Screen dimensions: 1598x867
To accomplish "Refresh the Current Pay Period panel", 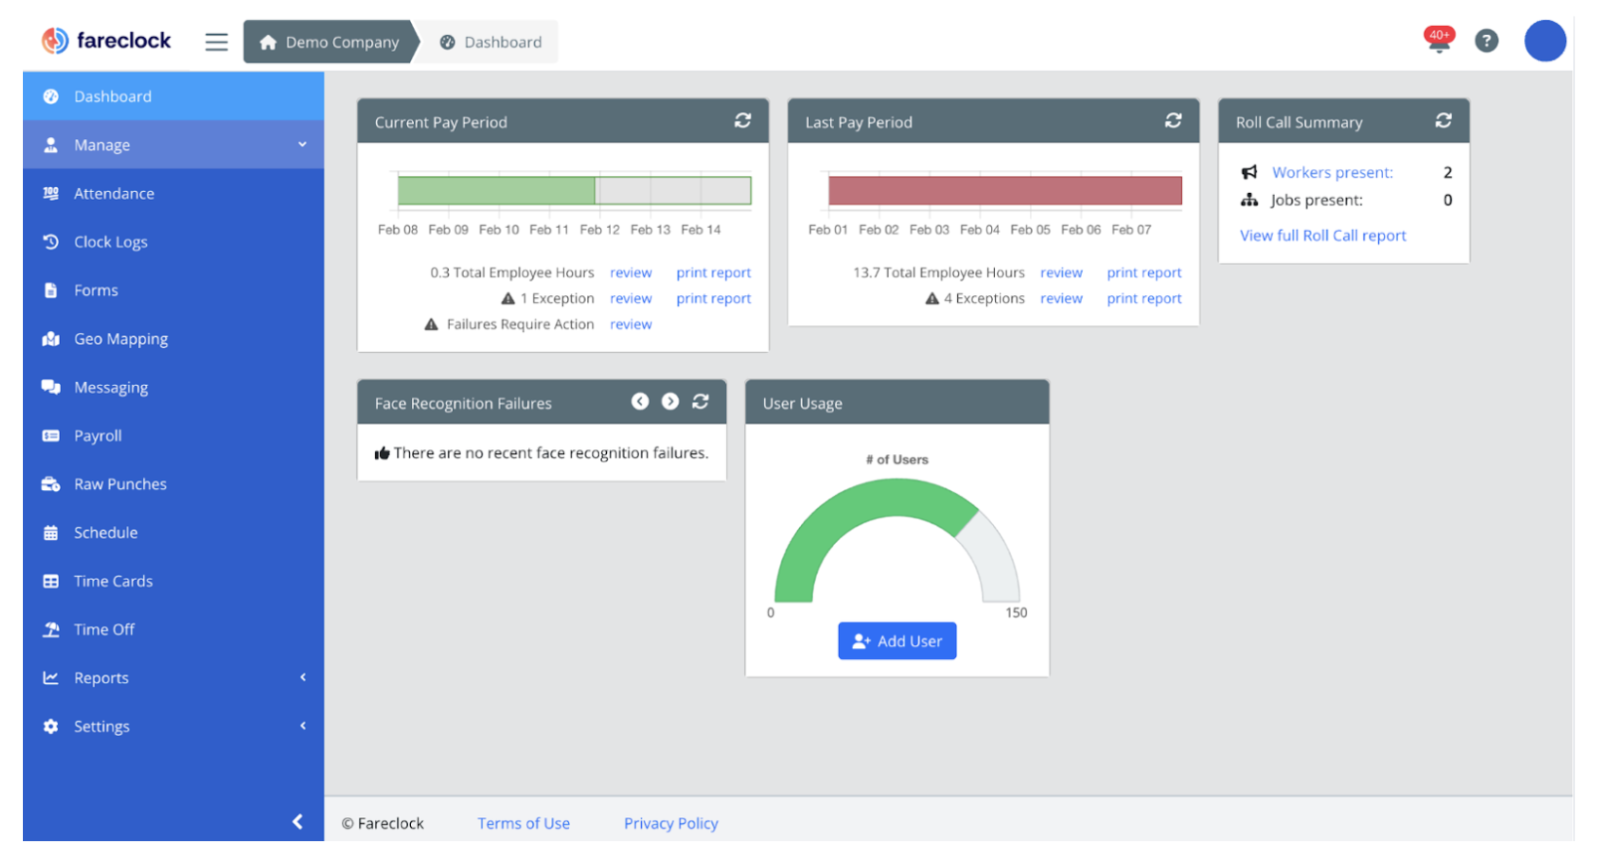I will pos(742,120).
